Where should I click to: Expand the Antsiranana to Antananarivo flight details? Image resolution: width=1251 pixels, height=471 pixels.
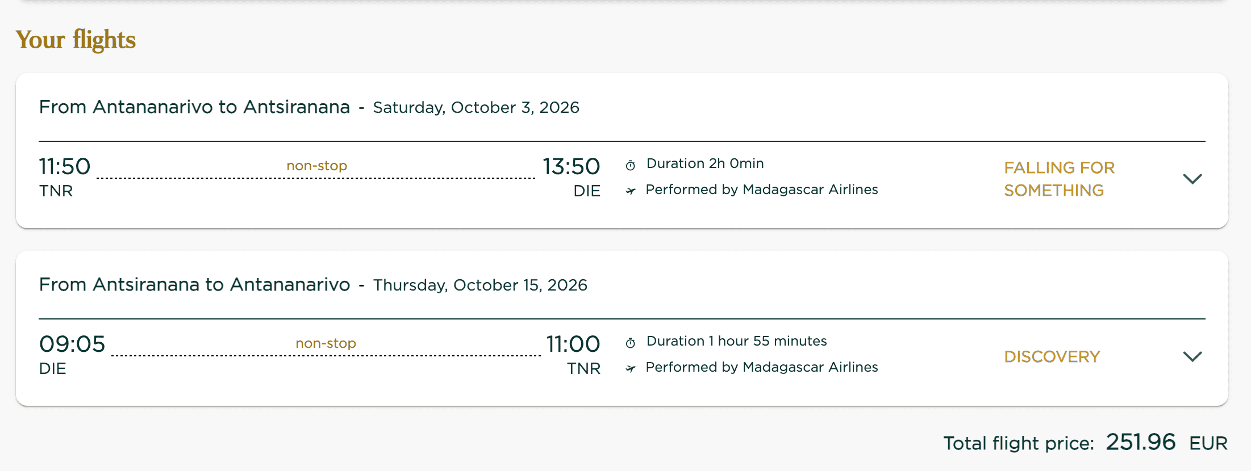click(x=1192, y=356)
